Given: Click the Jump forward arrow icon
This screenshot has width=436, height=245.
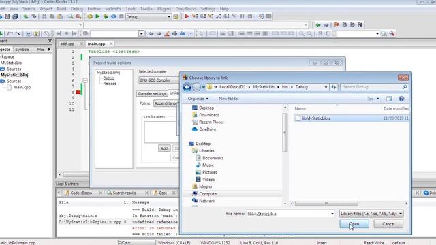Looking at the screenshot, I should 326,25.
